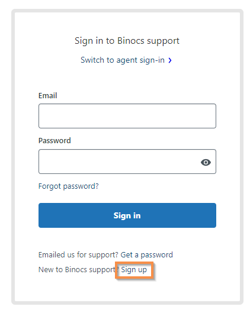Focus the Email input field
Viewport: 250px width, 313px height.
click(127, 116)
